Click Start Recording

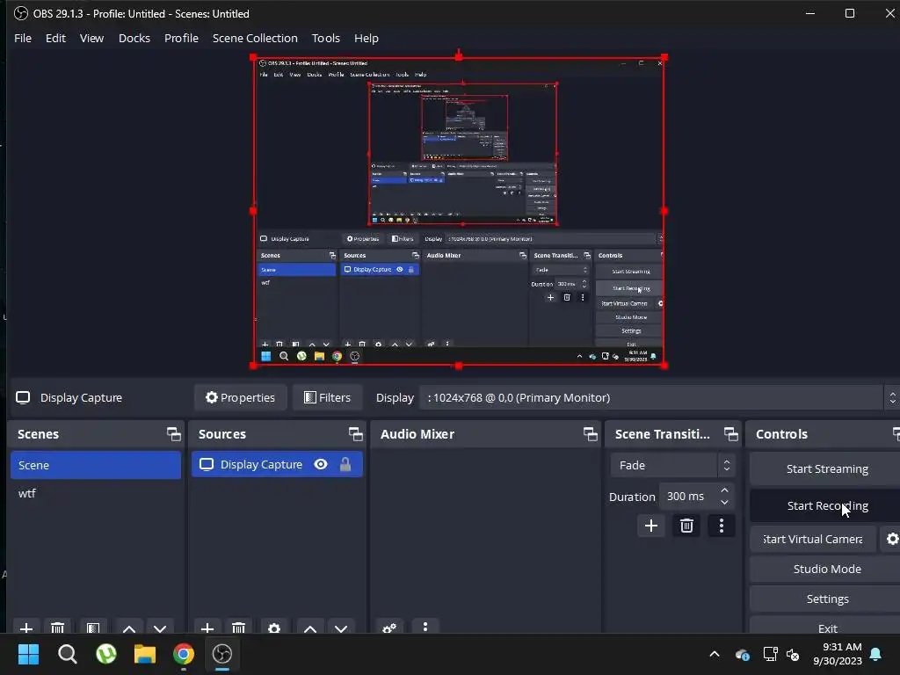tap(826, 505)
